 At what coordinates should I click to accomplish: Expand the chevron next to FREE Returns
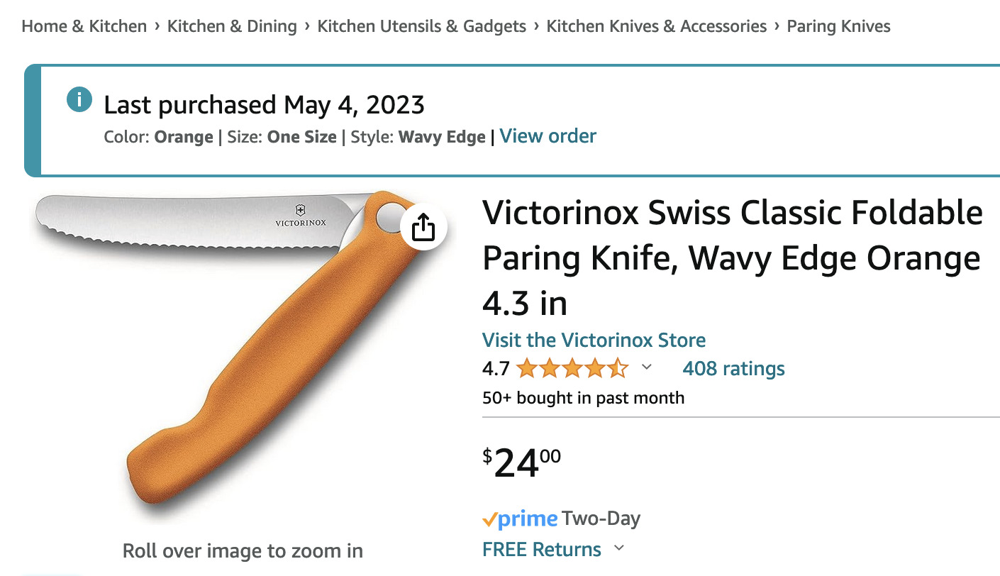click(619, 548)
